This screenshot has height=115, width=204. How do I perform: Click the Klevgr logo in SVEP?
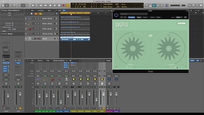tap(182, 23)
